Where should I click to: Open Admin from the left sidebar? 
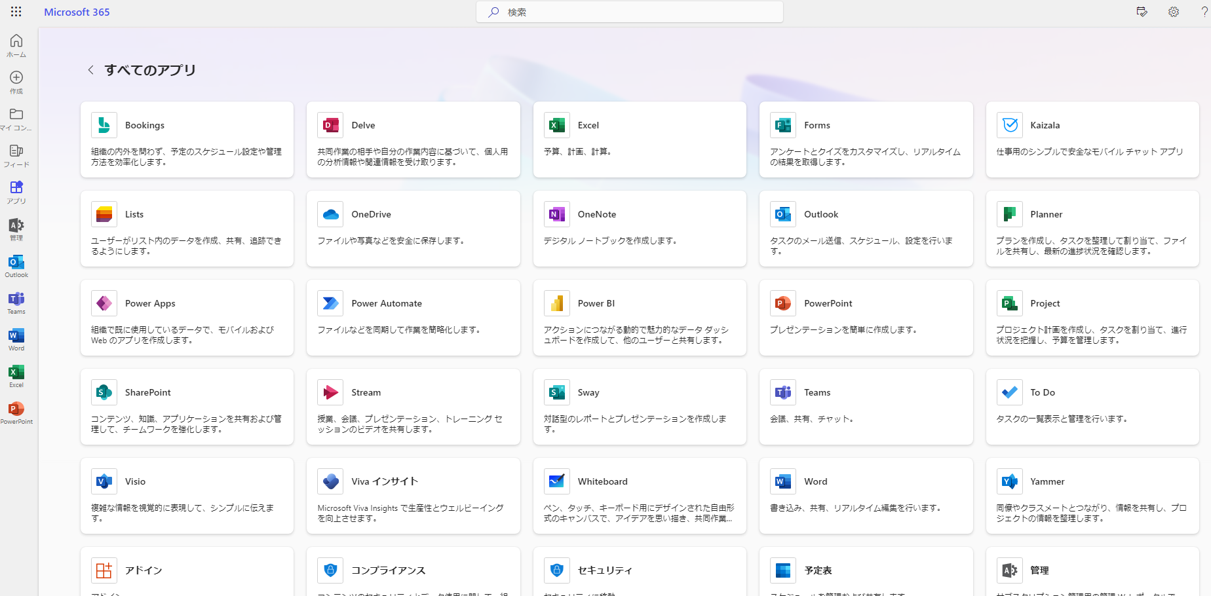point(16,229)
